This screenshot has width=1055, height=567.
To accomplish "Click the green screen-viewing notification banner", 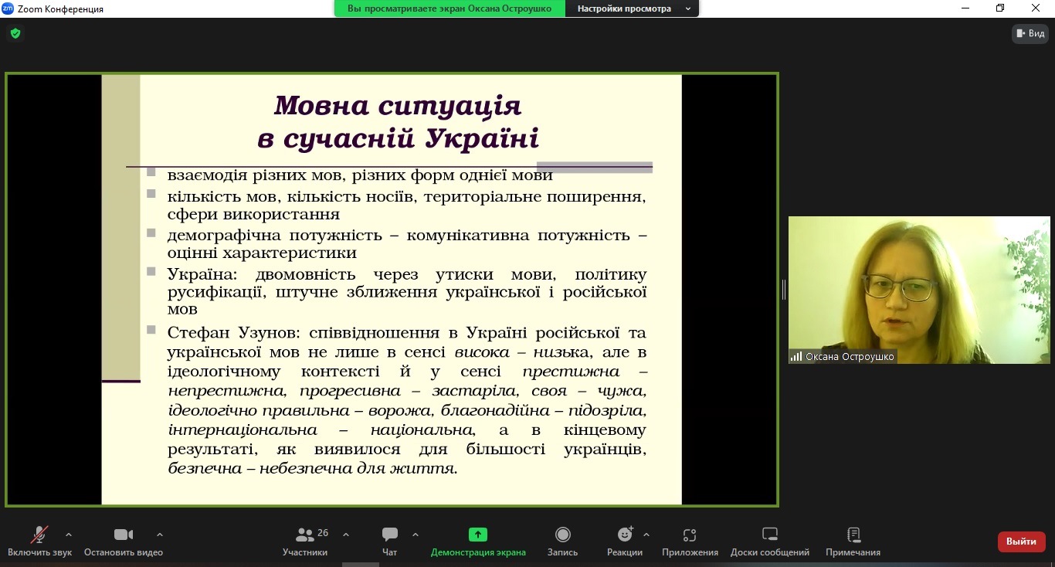I will pos(450,8).
